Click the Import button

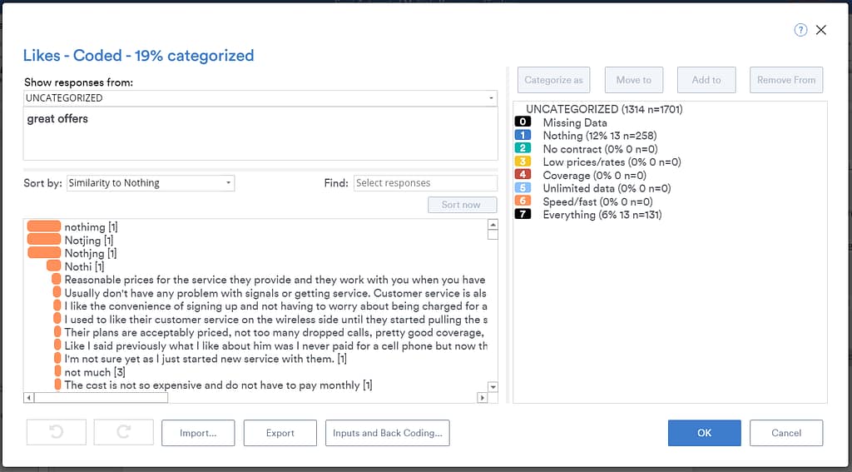click(198, 433)
